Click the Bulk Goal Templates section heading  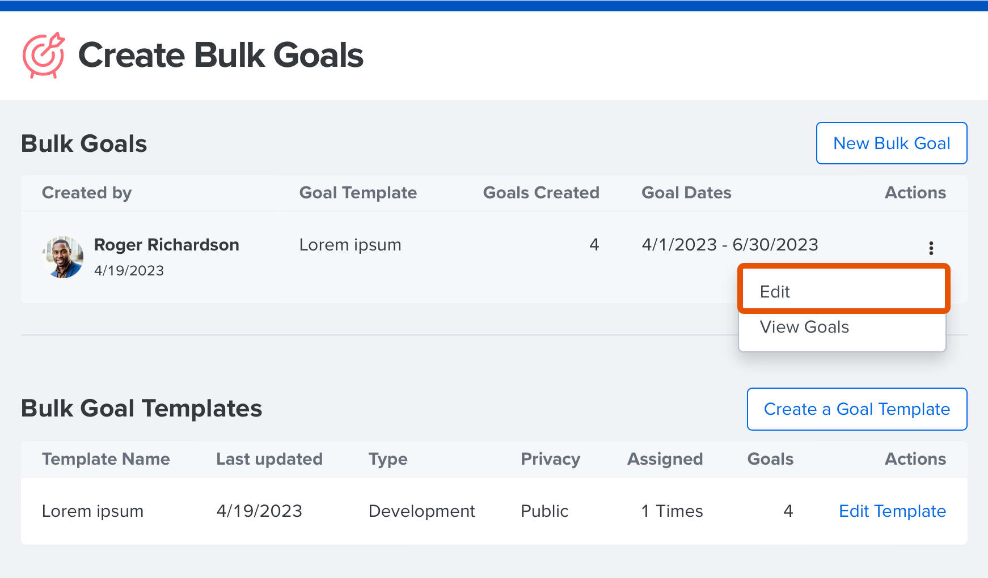pyautogui.click(x=141, y=408)
